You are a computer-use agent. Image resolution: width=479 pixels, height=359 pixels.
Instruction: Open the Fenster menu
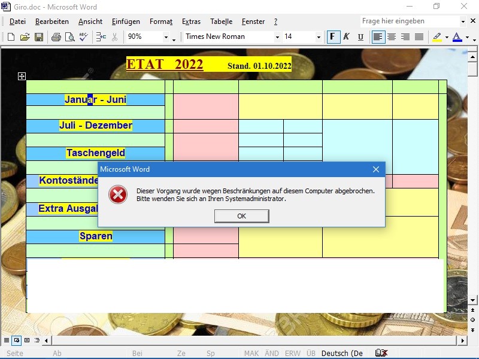coord(253,22)
